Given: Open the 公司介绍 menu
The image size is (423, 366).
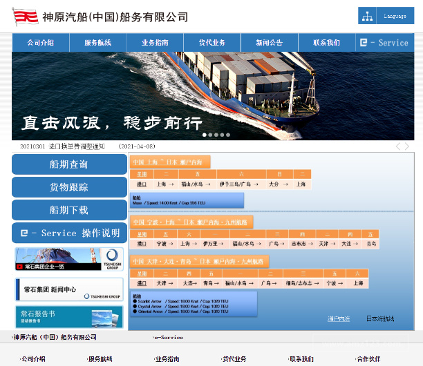Looking at the screenshot, I should (x=41, y=43).
